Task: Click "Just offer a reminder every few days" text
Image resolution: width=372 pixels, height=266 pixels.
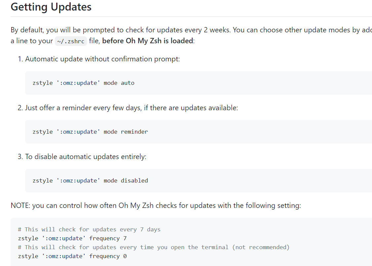Action: (83, 108)
